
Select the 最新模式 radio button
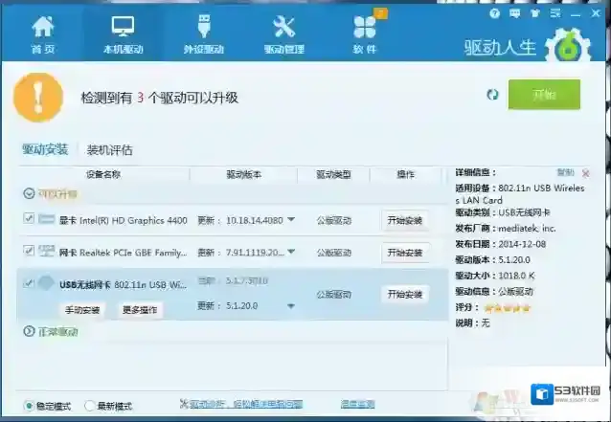[x=90, y=406]
